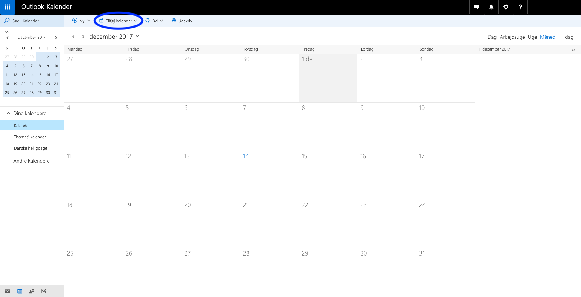Image resolution: width=581 pixels, height=297 pixels.
Task: Switch to Mail via envelope icon
Action: tap(8, 291)
